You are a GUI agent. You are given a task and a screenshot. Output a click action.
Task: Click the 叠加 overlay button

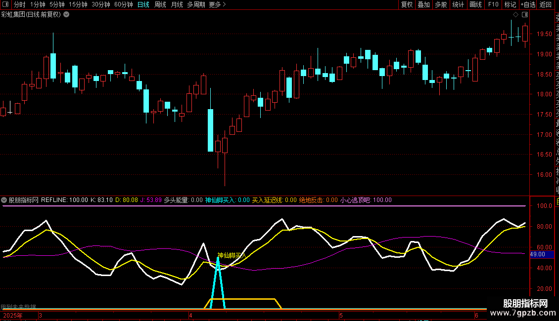pos(423,4)
